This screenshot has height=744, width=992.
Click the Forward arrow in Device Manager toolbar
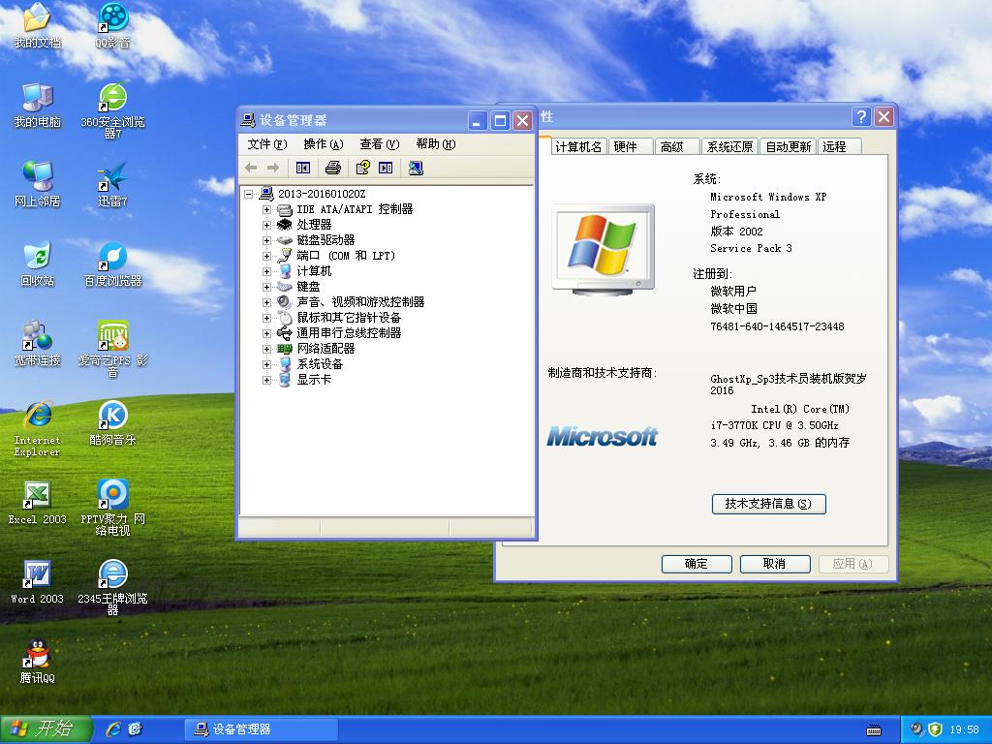[x=272, y=168]
